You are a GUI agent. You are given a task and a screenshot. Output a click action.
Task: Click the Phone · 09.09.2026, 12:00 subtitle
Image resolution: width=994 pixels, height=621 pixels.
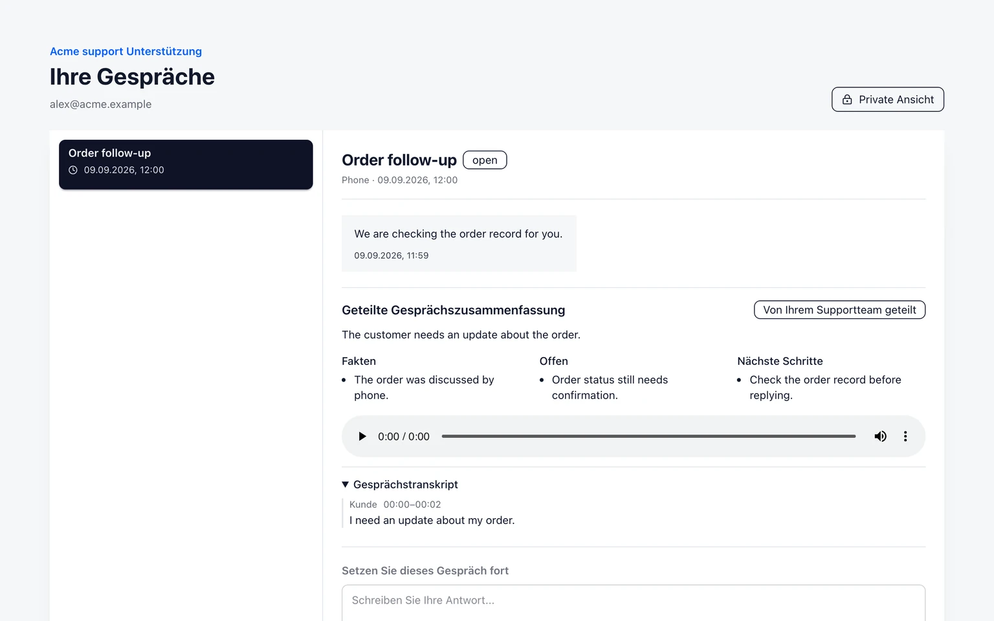pos(399,180)
